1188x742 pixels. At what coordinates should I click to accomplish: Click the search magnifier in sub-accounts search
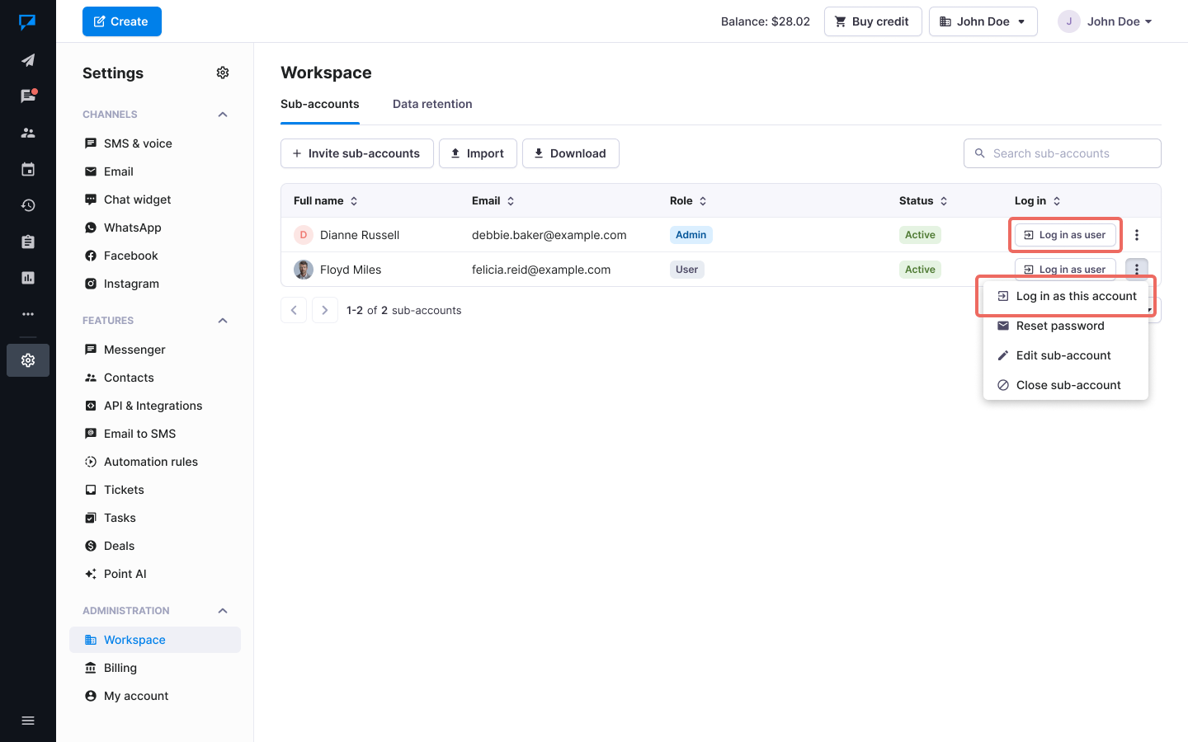click(x=980, y=153)
